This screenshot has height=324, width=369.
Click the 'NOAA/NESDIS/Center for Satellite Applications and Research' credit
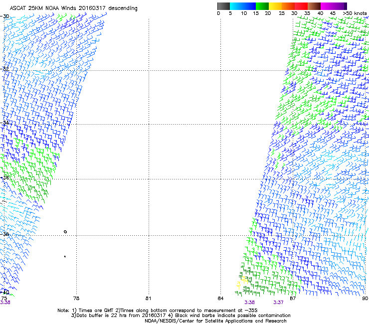tap(215, 321)
